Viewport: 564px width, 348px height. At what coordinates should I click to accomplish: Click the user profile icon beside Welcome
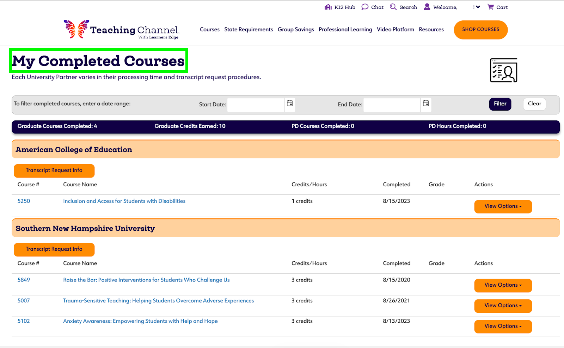[427, 7]
